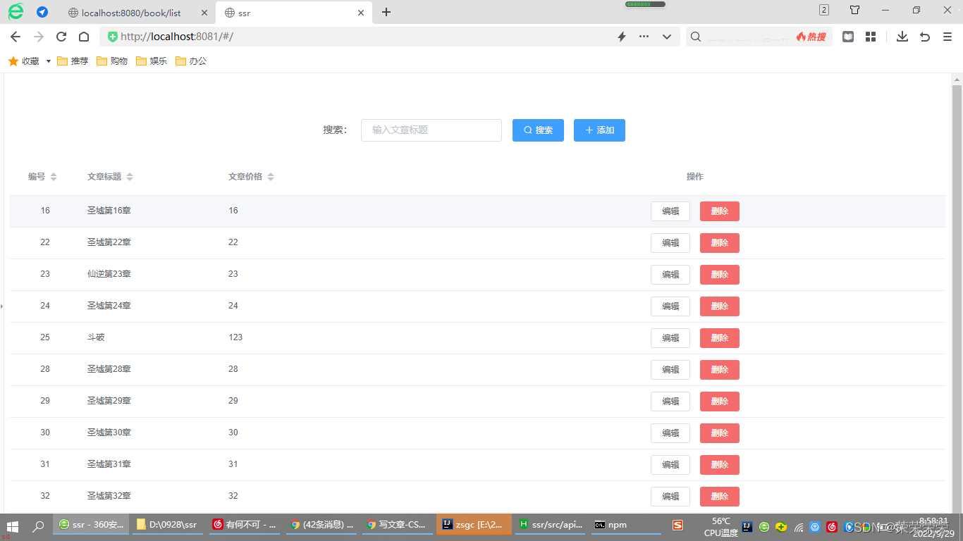This screenshot has height=541, width=963.
Task: Delete the 仙逆第23章 row
Action: 720,275
